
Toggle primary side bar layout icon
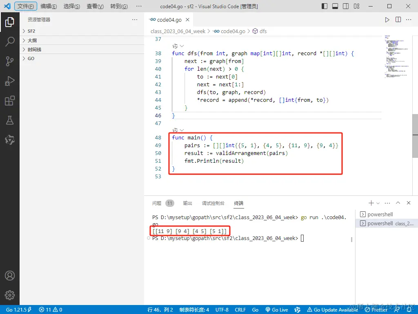point(325,6)
